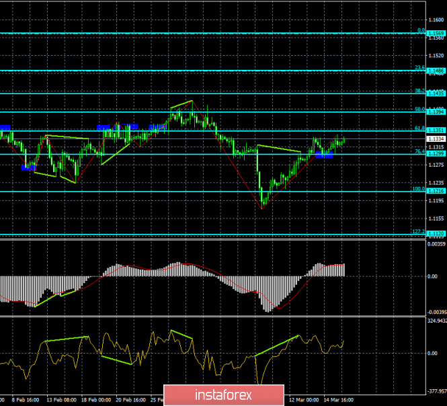447x406 pixels.
Task: Select the 0.0 Fibonacci level label 1.1569
Action: [x=436, y=34]
